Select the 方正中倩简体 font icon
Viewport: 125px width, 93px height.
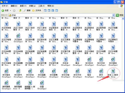coord(6,59)
